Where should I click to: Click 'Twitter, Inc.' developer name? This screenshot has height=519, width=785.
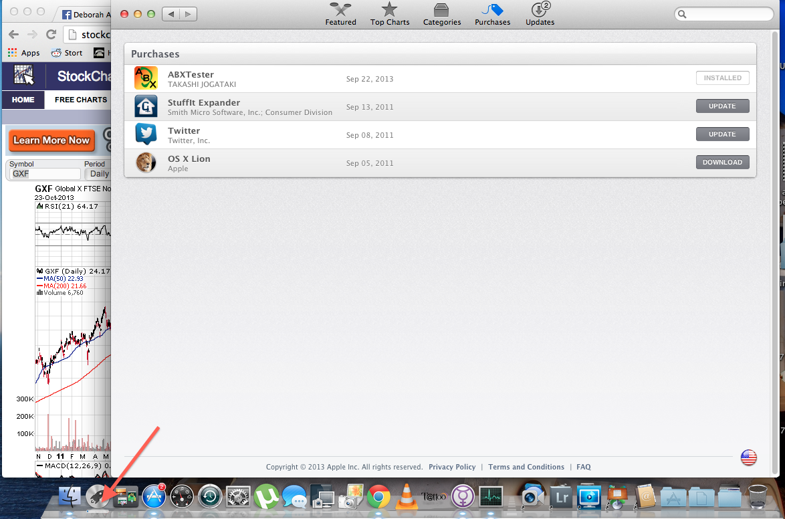click(x=189, y=140)
